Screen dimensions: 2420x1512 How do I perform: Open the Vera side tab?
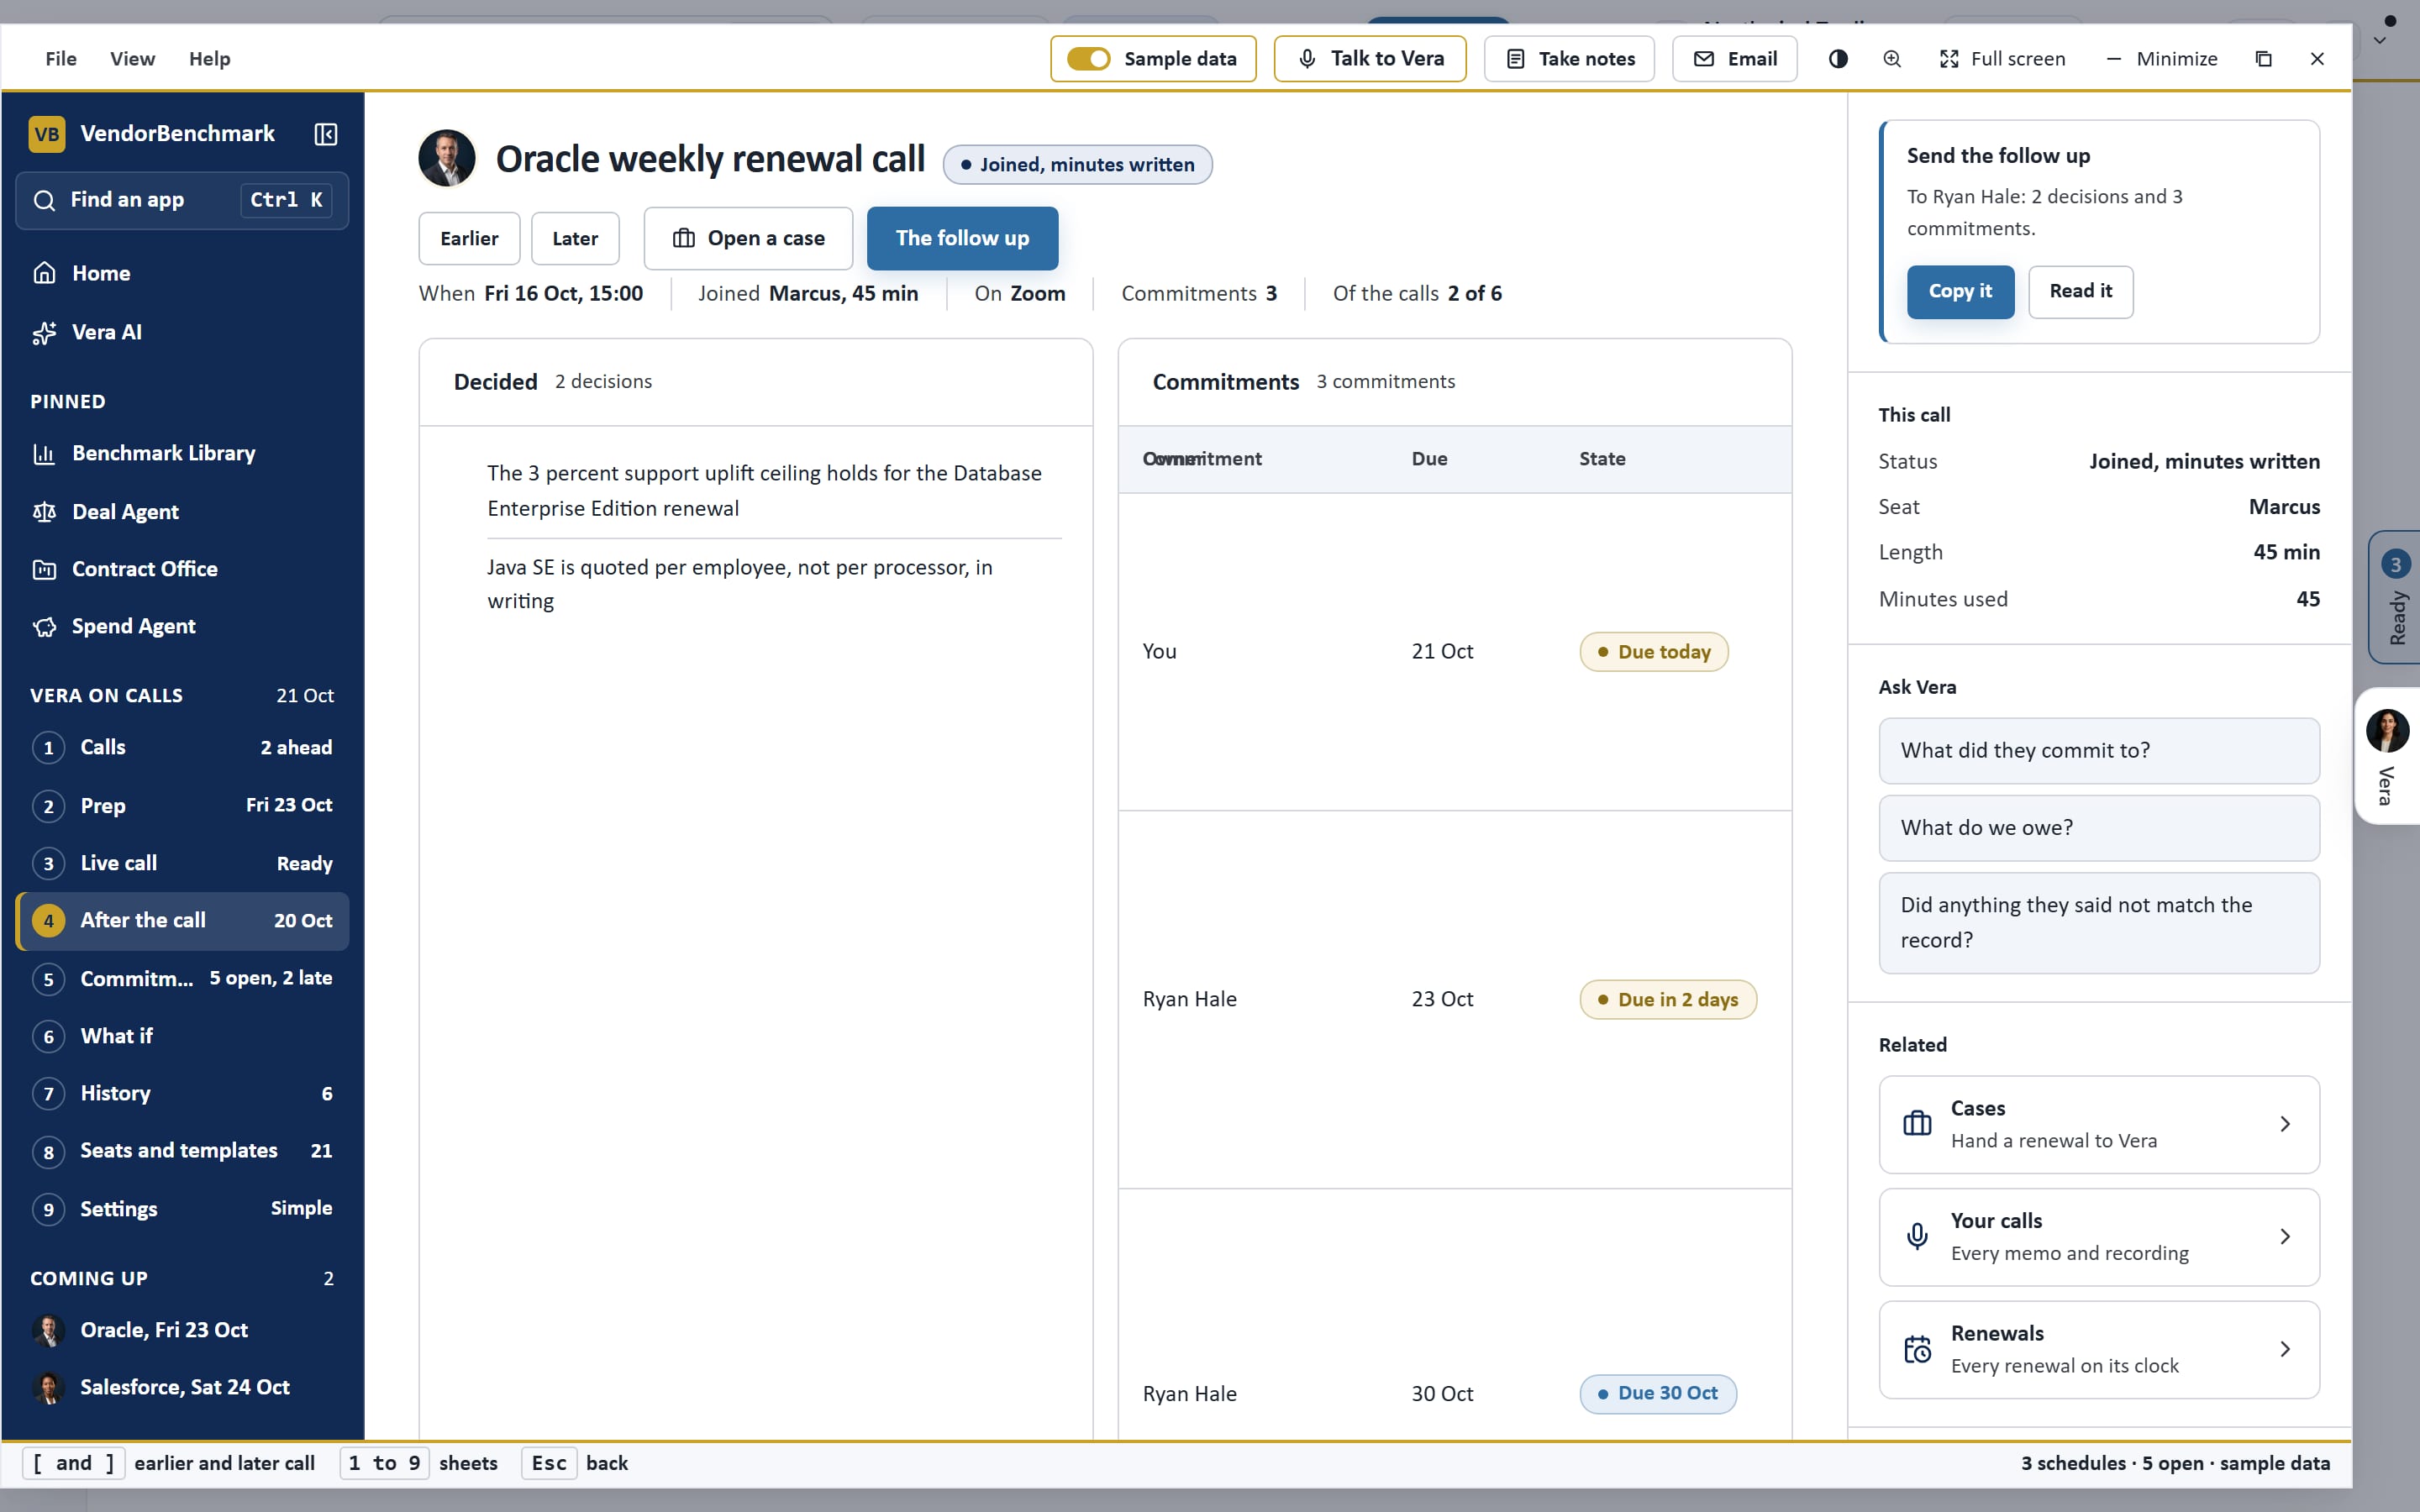[2388, 756]
